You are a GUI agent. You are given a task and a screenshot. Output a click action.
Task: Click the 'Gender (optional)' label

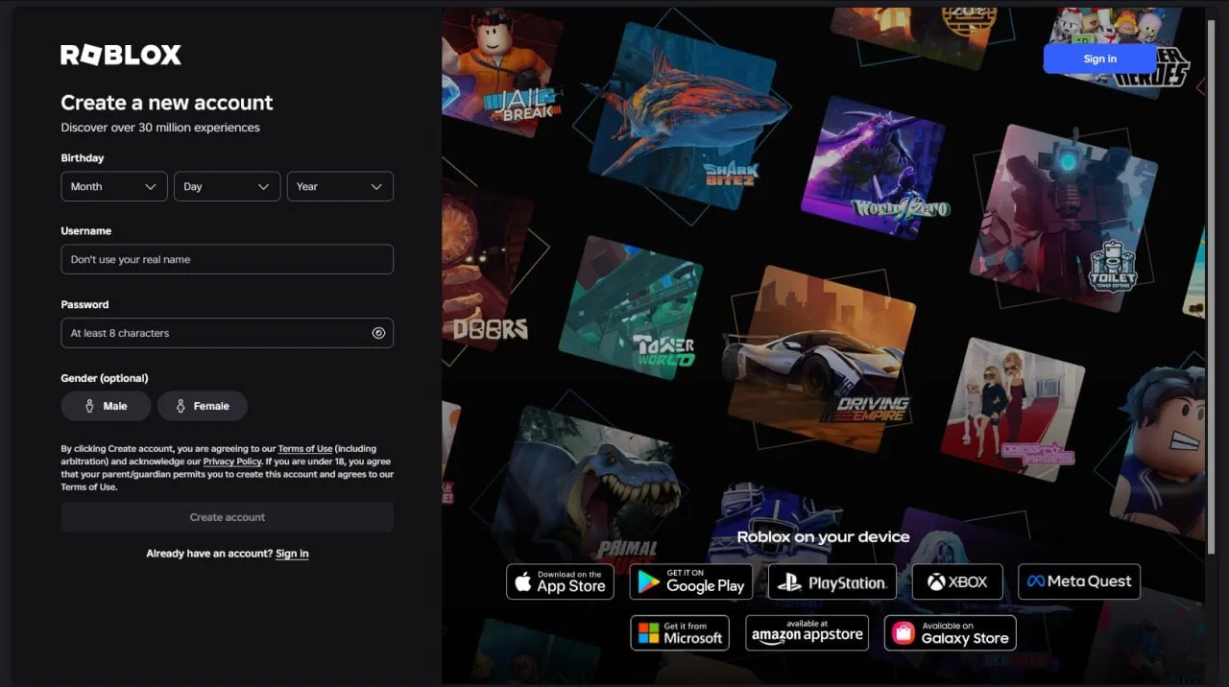pos(105,378)
